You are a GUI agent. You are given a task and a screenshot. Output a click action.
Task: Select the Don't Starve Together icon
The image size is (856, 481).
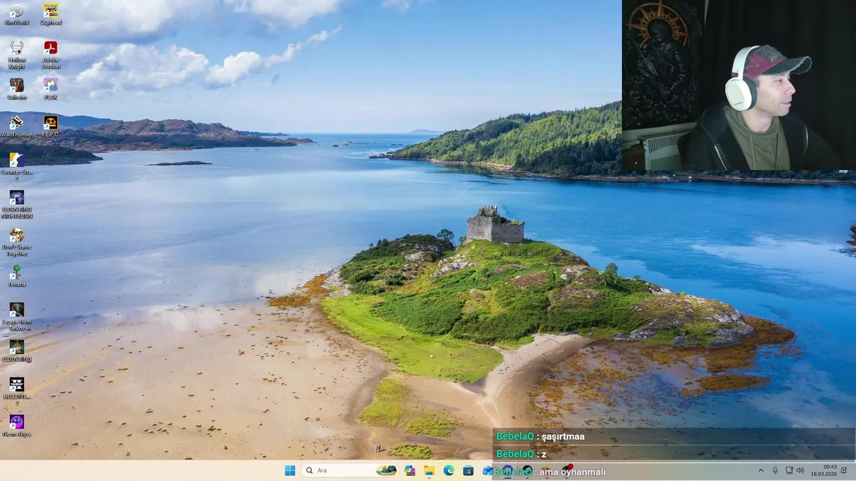[17, 242]
